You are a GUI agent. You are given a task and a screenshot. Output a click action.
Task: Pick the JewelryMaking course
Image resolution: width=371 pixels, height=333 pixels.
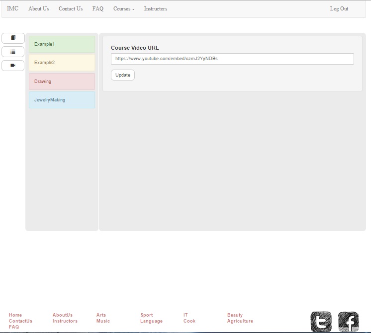coord(62,100)
